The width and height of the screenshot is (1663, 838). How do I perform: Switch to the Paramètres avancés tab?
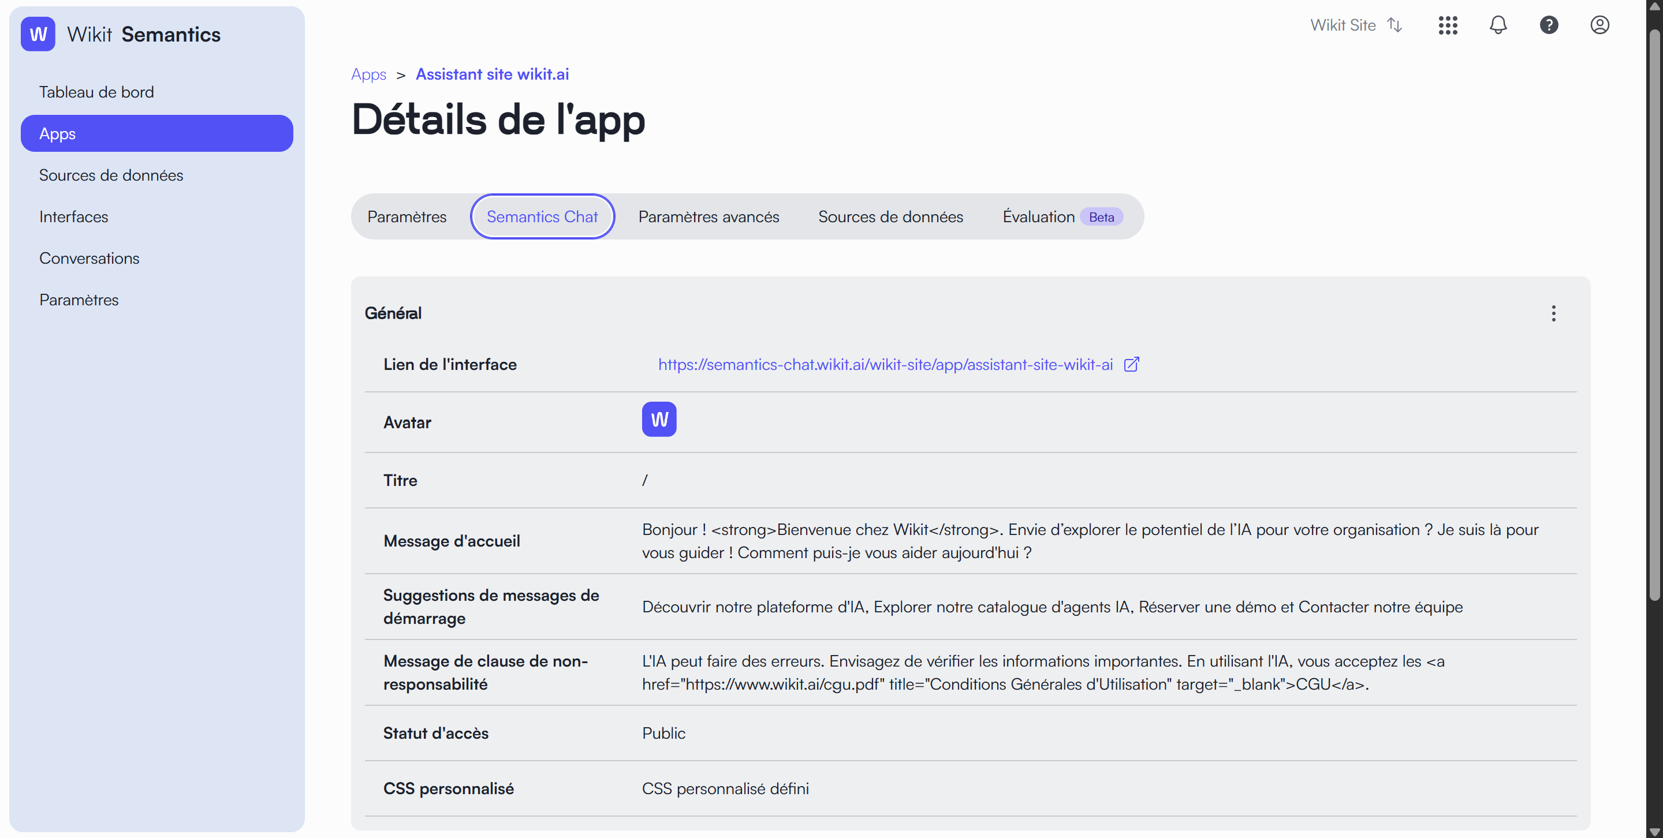(x=709, y=217)
